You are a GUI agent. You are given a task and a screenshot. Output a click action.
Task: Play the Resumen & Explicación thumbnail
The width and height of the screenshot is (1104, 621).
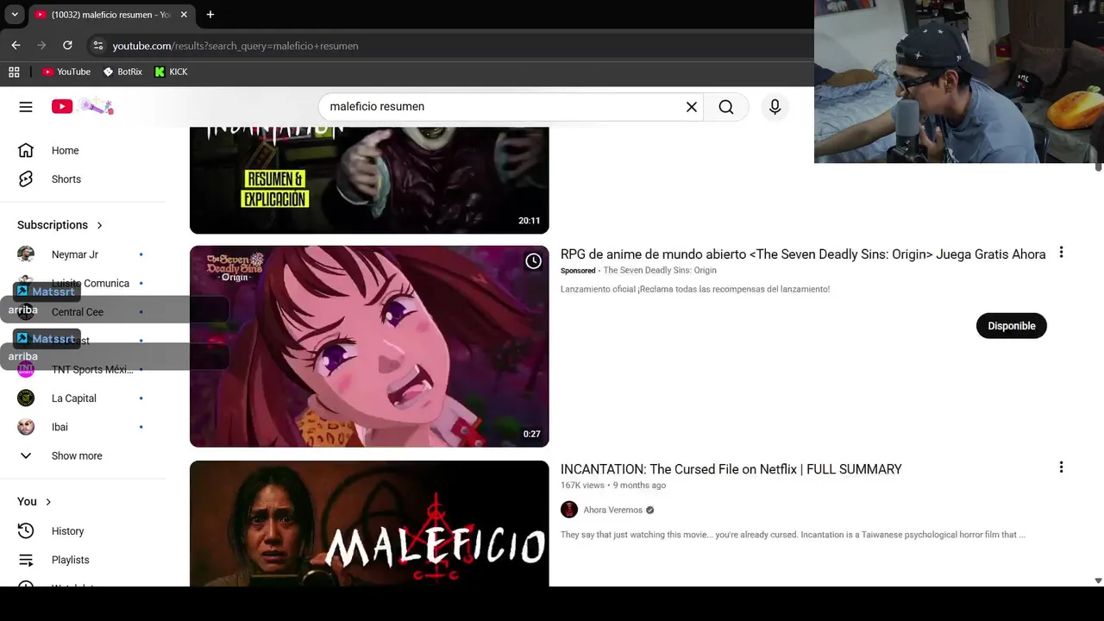tap(369, 180)
